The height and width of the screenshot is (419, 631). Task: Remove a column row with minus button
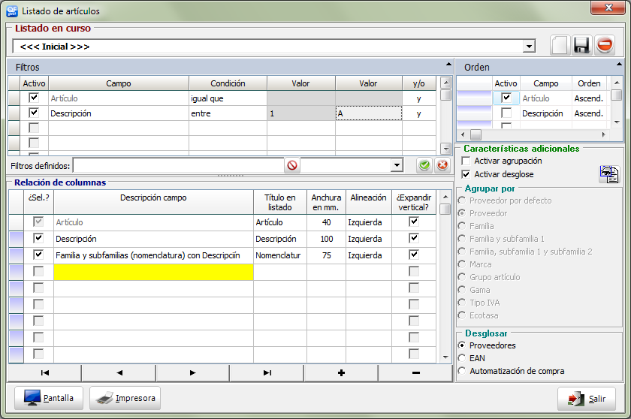pyautogui.click(x=415, y=372)
